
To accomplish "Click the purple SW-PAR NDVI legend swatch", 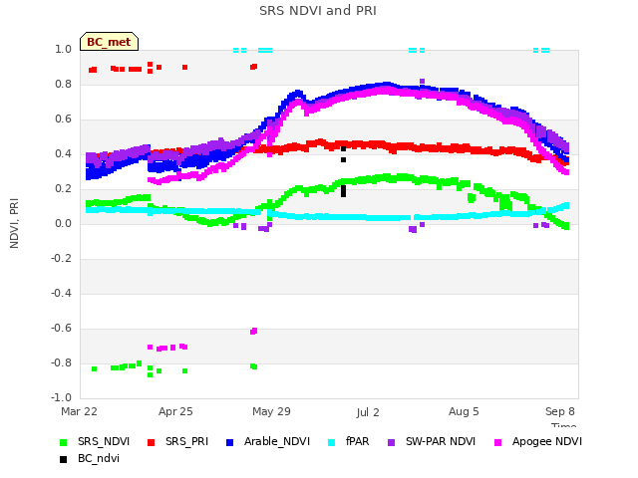I will tap(391, 442).
